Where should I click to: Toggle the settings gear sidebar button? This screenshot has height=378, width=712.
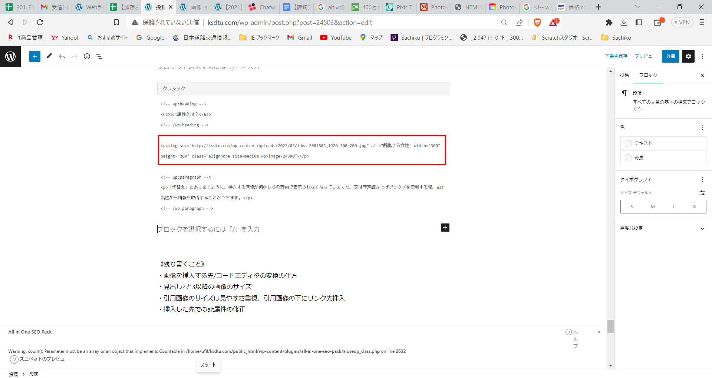click(688, 56)
